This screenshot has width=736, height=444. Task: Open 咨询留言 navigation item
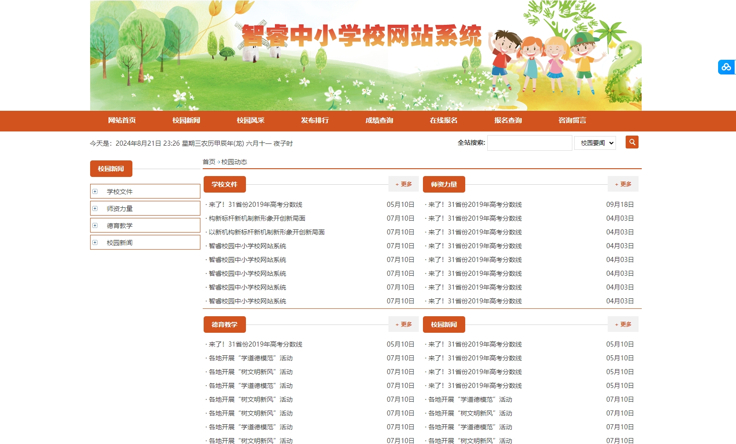[572, 120]
